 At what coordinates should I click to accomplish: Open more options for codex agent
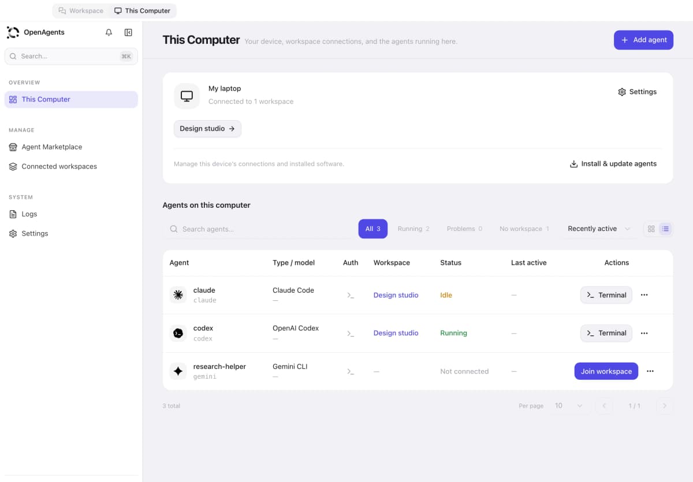click(x=644, y=333)
